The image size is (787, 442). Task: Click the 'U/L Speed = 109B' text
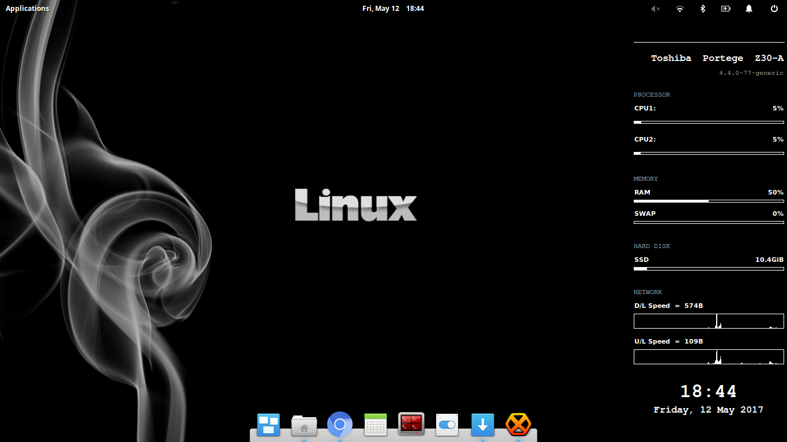coord(669,341)
